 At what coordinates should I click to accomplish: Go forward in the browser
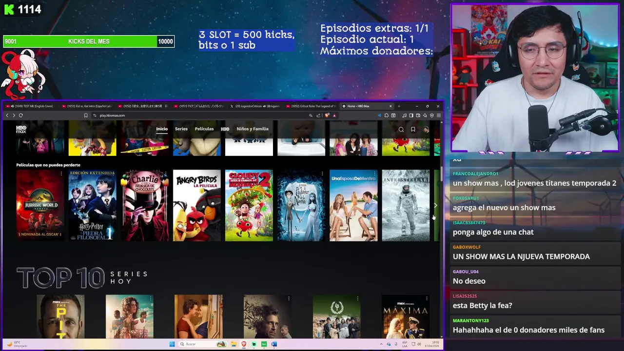[x=14, y=116]
